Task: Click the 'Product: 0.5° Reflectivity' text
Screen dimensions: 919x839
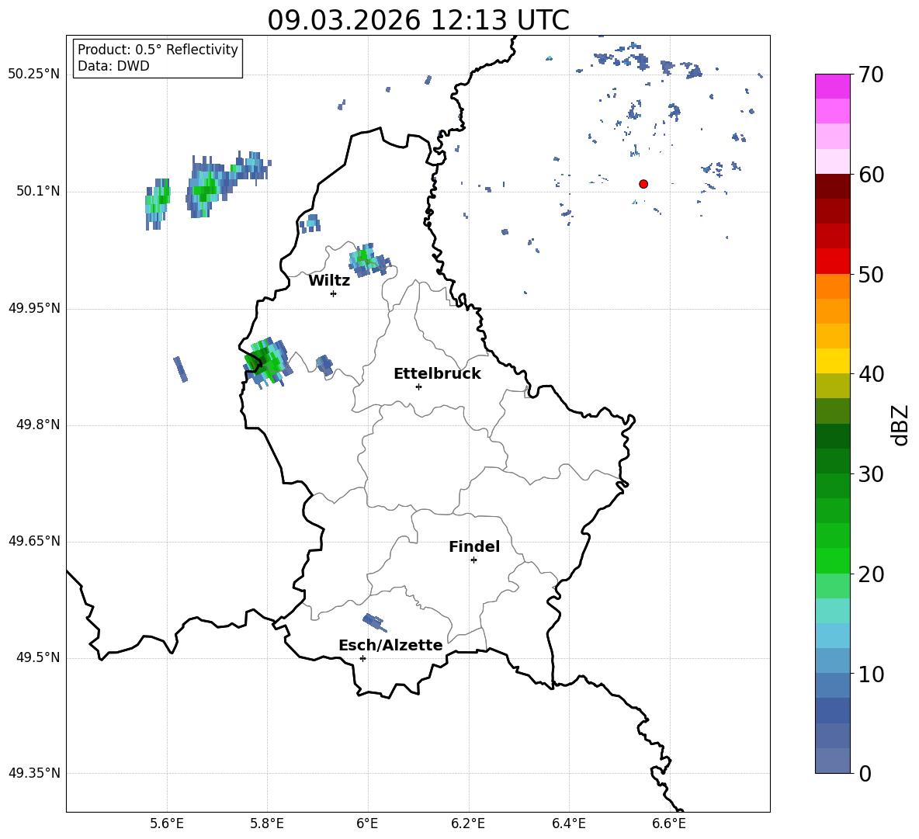Action: pos(158,50)
